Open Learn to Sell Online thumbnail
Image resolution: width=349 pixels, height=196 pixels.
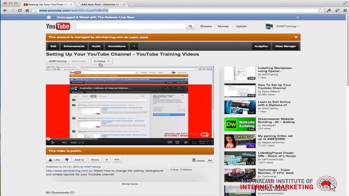click(240, 107)
